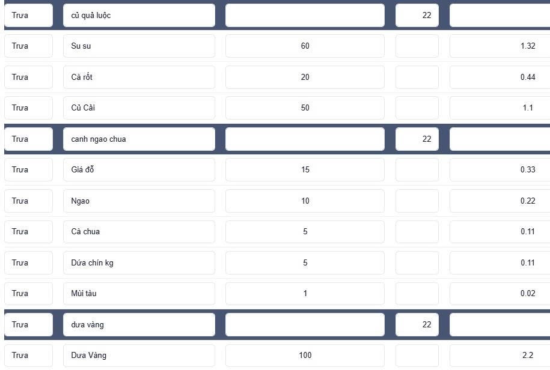Click the 'củ quả luộc' dish name field
The image size is (550, 370).
pyautogui.click(x=139, y=16)
